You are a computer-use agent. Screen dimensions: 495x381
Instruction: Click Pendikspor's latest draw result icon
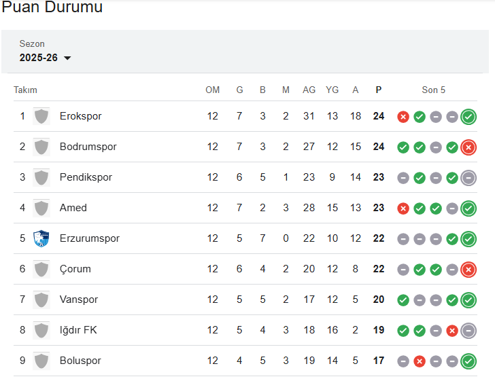(468, 178)
